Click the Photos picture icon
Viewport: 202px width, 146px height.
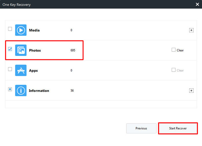[21, 50]
